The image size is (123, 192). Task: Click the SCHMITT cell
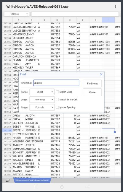click(x=19, y=152)
